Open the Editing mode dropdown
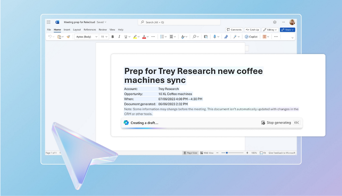Screen dimensions: 342x196 click(x=270, y=30)
